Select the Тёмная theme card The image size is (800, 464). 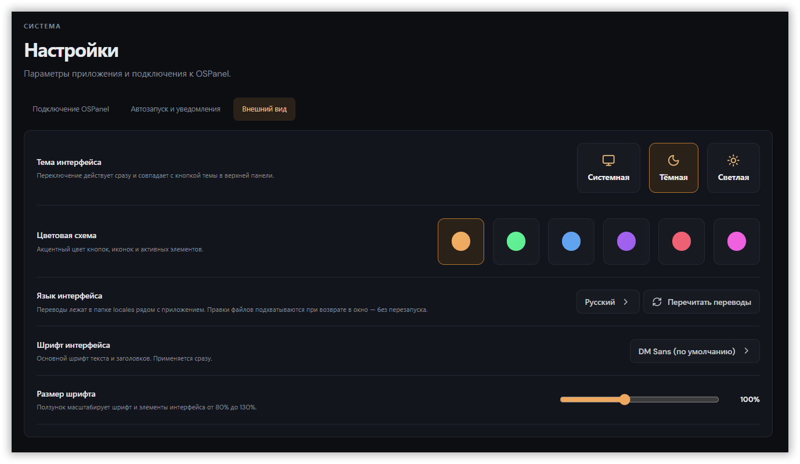point(673,168)
